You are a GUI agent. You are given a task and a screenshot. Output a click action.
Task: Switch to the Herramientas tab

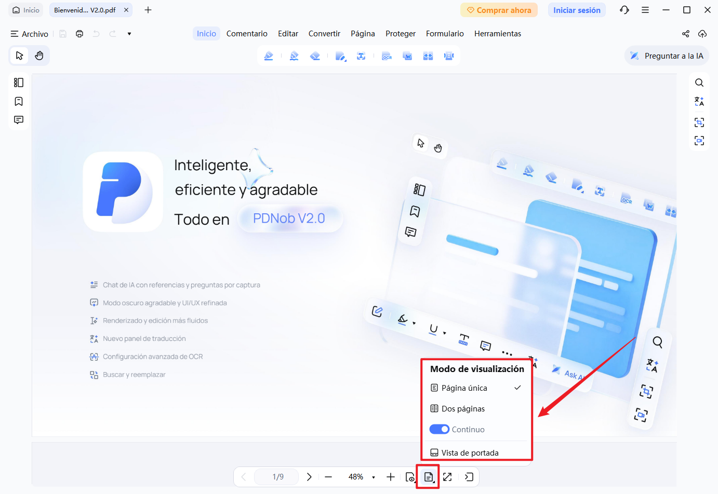[x=498, y=34]
